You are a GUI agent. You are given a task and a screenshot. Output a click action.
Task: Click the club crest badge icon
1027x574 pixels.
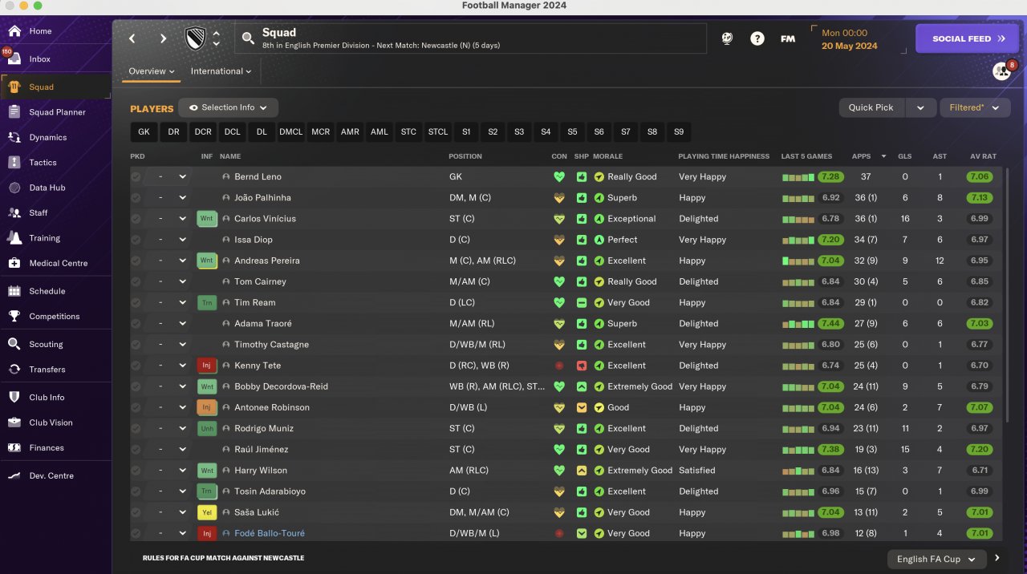click(x=195, y=38)
